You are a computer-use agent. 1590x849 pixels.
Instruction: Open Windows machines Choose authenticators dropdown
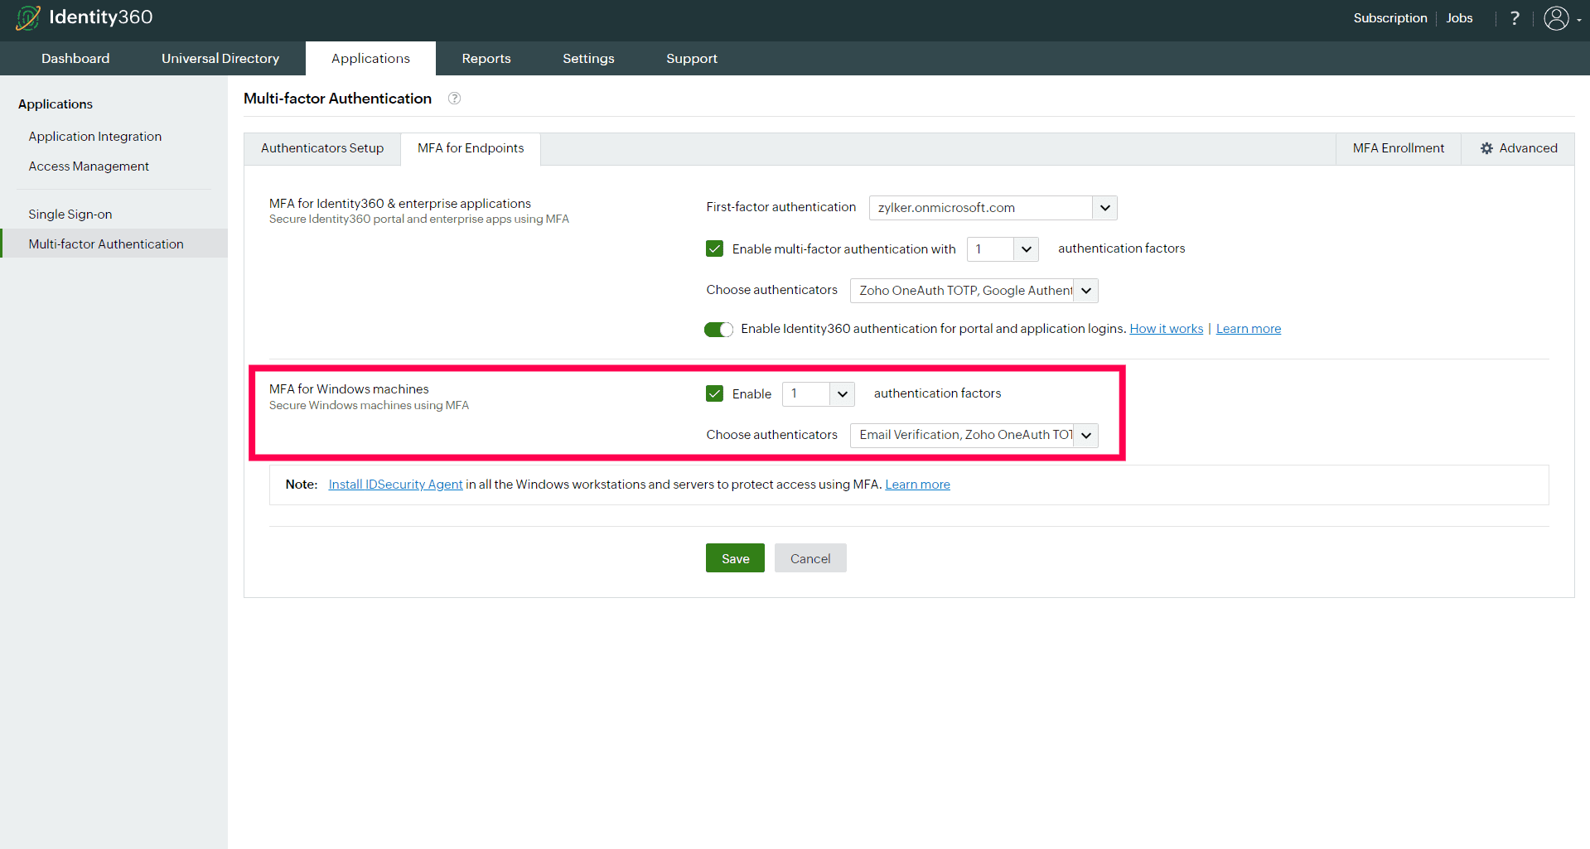pos(974,436)
